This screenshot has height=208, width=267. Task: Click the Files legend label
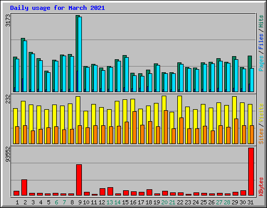[x=261, y=42]
